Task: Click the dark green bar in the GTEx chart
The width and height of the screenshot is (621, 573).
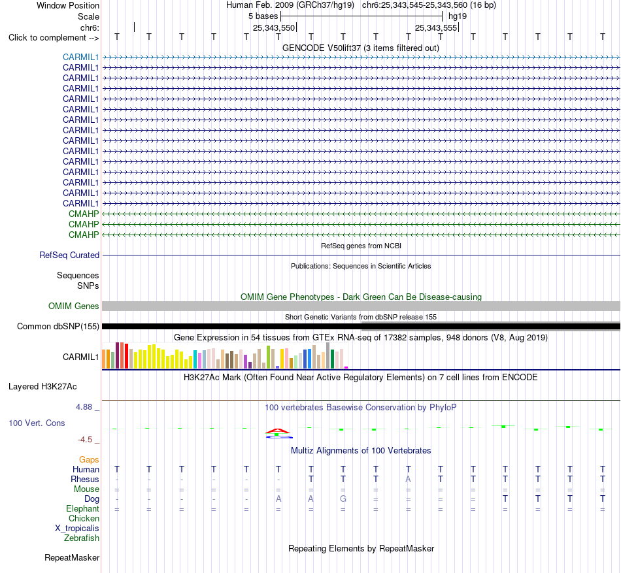Action: point(332,359)
